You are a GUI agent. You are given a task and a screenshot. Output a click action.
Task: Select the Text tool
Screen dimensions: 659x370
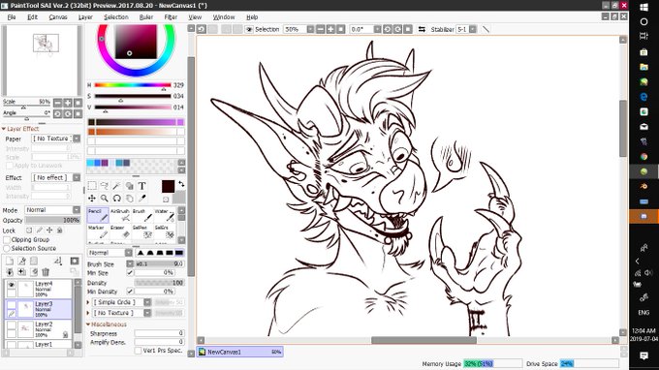coord(142,186)
